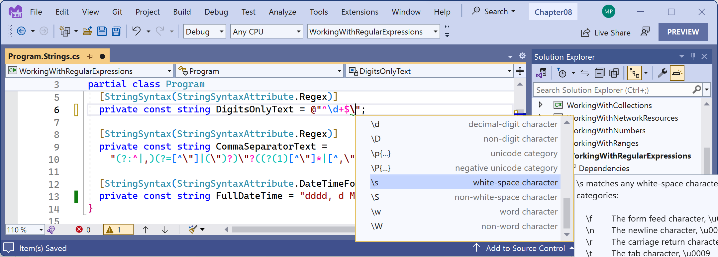This screenshot has width=718, height=257.
Task: Open the Build menu
Action: (182, 12)
